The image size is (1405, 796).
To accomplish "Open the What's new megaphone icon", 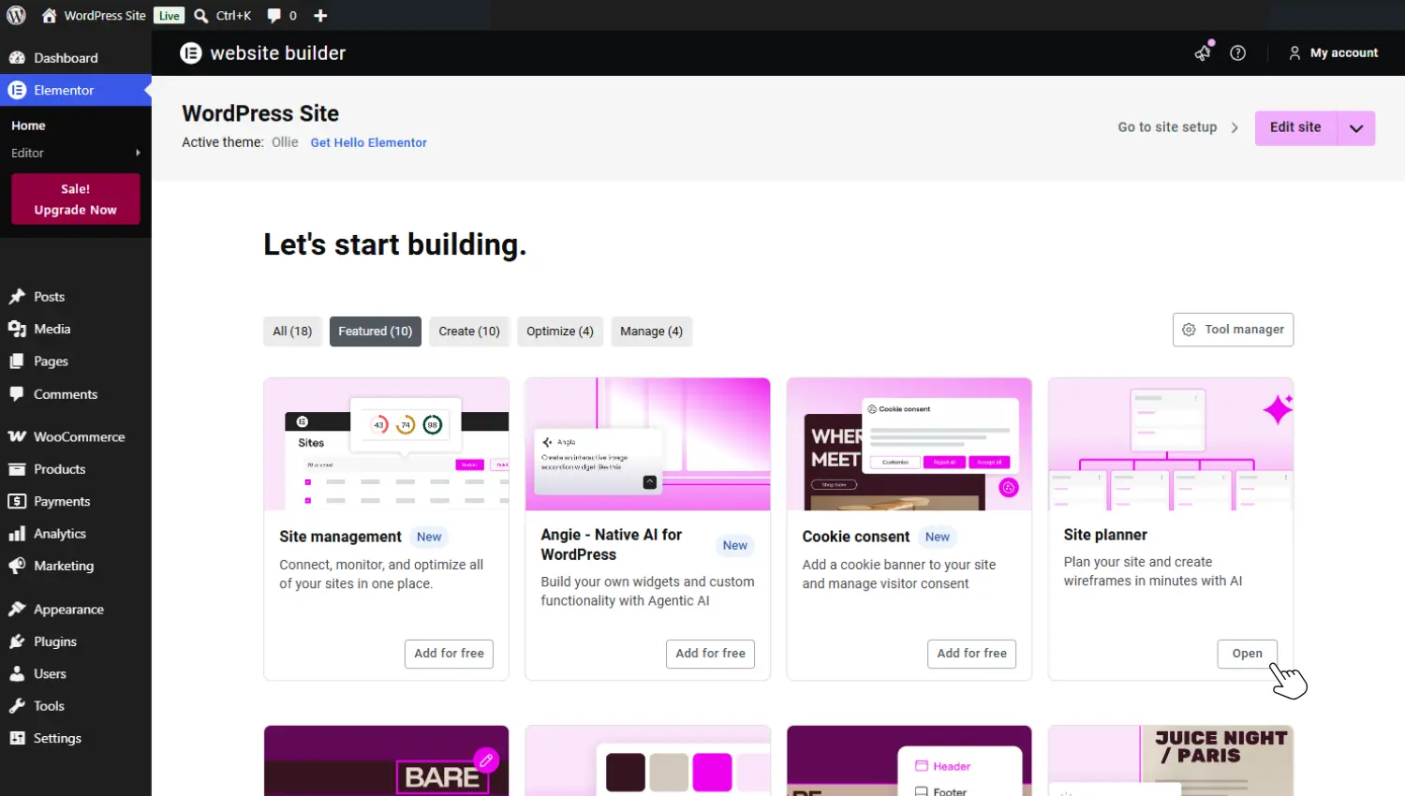I will click(x=1204, y=52).
